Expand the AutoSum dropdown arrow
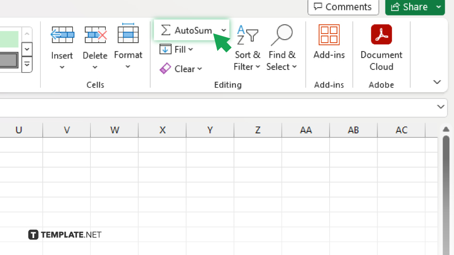This screenshot has width=454, height=255. pos(223,30)
